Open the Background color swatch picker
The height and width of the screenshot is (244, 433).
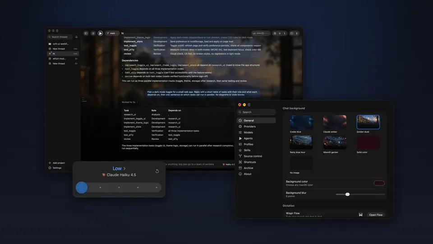[379, 183]
